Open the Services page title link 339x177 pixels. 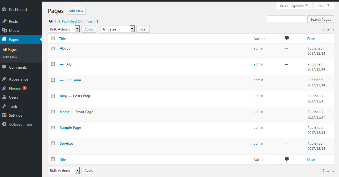point(66,143)
